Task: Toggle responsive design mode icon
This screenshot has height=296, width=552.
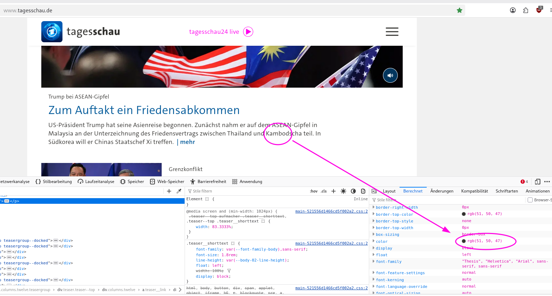Action: point(538,182)
